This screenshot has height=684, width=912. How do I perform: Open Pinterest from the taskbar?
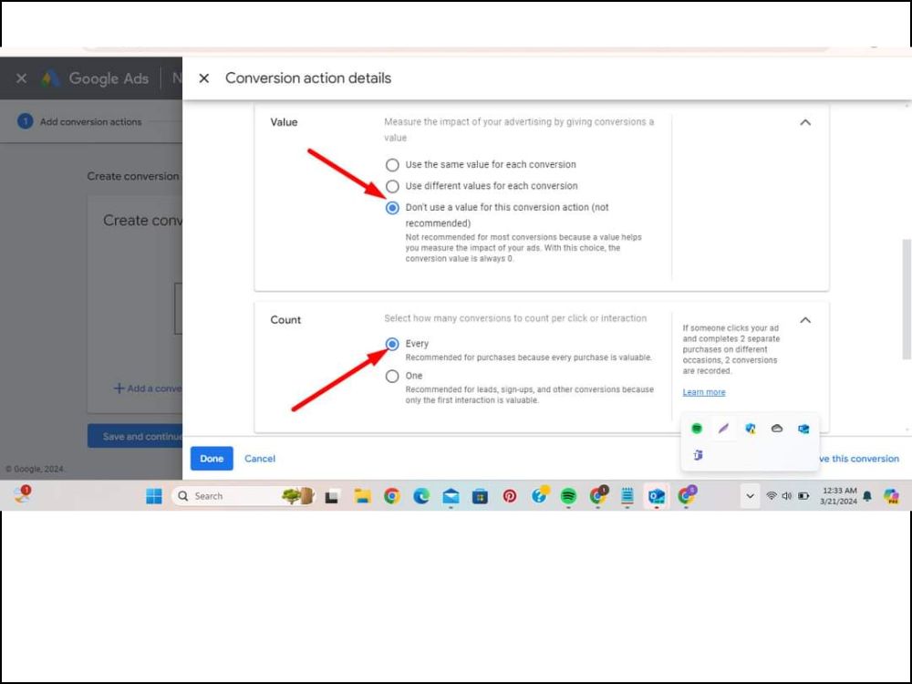[510, 496]
